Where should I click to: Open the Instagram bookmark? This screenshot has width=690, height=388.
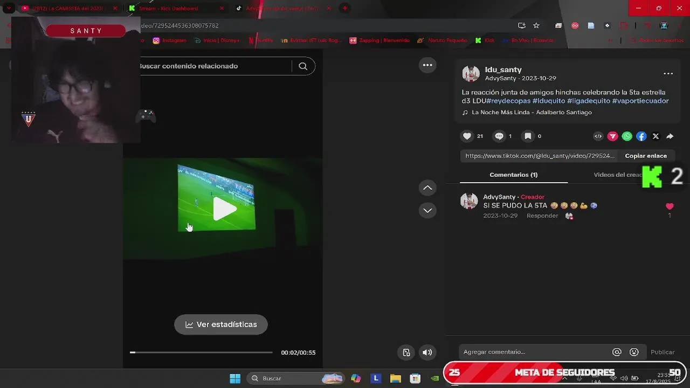[x=169, y=40]
